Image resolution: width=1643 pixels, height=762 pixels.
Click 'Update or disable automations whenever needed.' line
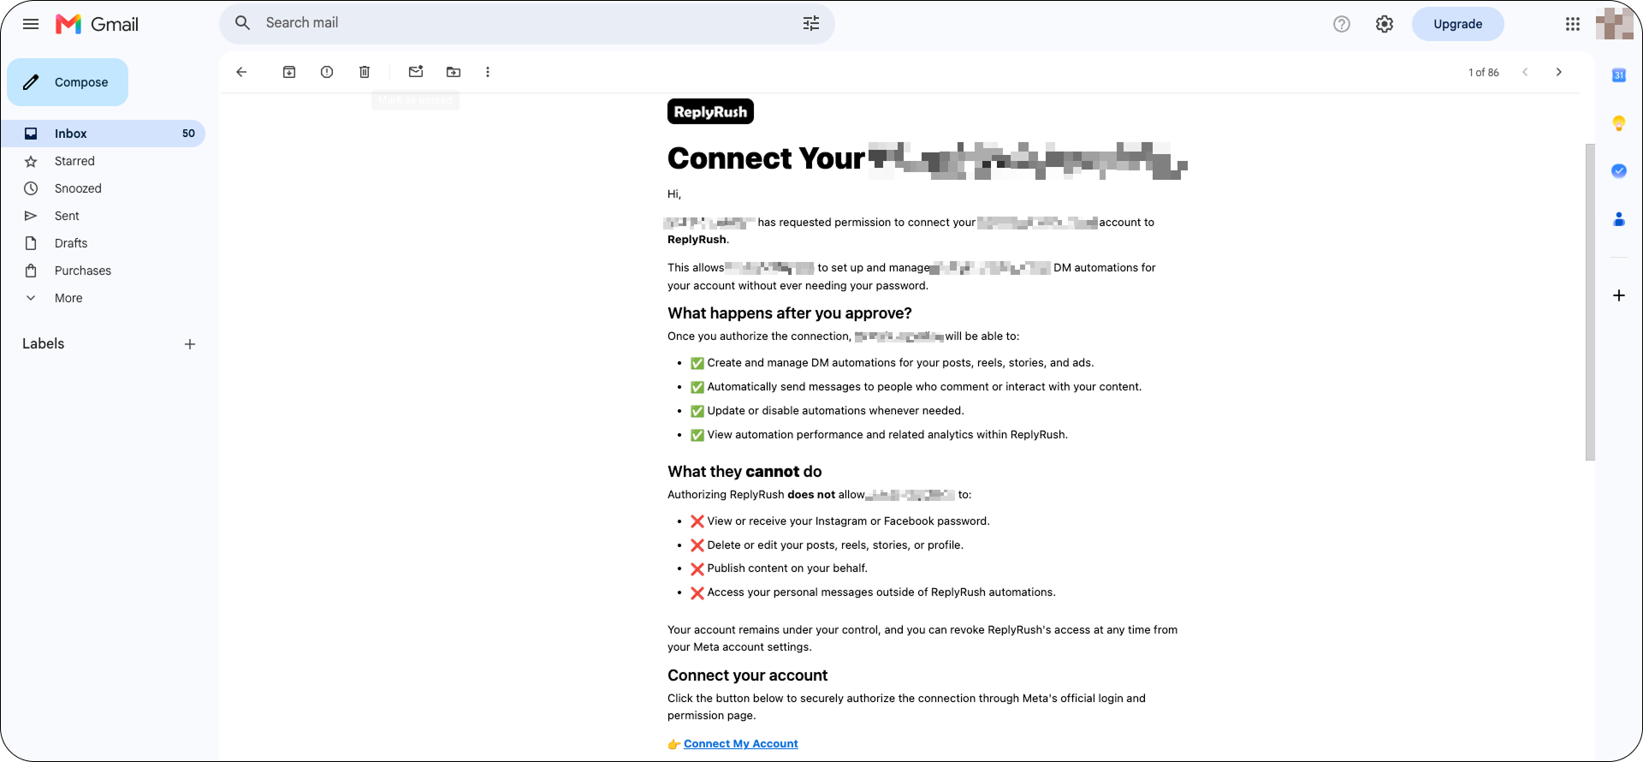[835, 411]
